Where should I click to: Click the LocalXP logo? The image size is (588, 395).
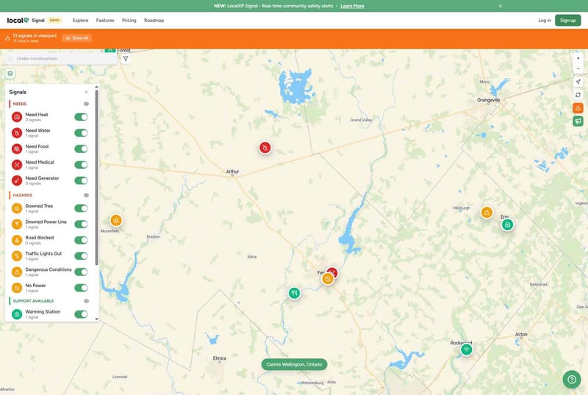(x=18, y=21)
